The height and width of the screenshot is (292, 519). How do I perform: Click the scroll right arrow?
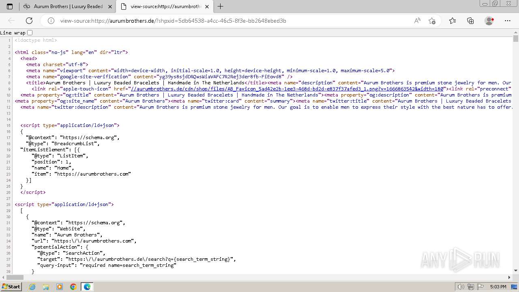tap(510, 277)
